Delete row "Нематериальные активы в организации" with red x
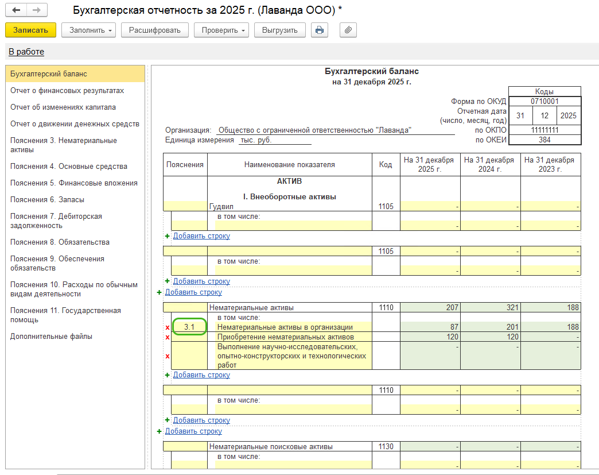The width and height of the screenshot is (599, 475). pos(168,327)
